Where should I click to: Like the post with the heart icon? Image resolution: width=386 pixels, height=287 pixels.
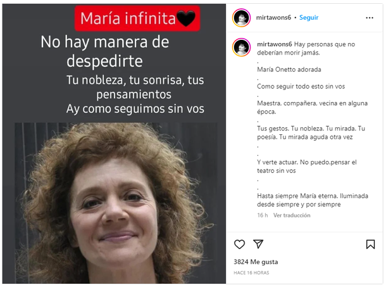239,245
